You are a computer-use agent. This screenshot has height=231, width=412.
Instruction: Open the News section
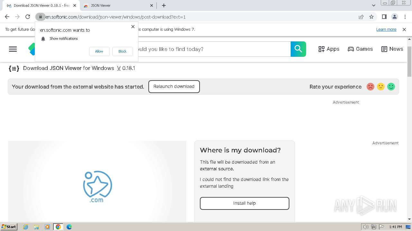392,49
